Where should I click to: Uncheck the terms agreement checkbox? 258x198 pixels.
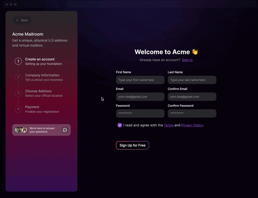120,125
